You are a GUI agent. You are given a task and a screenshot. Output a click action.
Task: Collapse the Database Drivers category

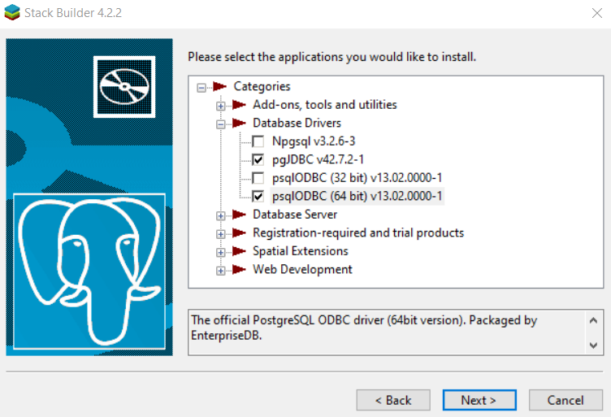coord(220,124)
